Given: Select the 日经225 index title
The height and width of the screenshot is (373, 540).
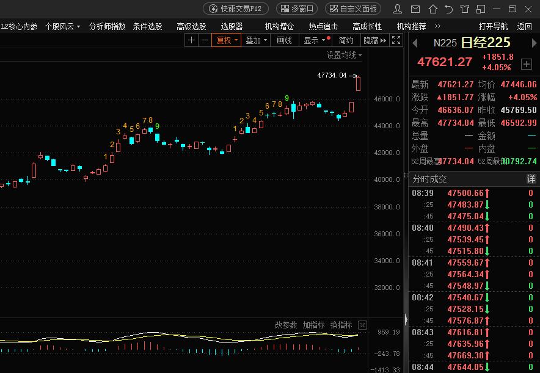Looking at the screenshot, I should coord(486,43).
